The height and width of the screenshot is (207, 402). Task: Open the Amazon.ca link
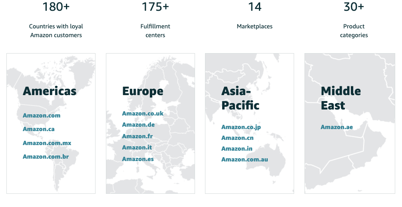(x=39, y=129)
